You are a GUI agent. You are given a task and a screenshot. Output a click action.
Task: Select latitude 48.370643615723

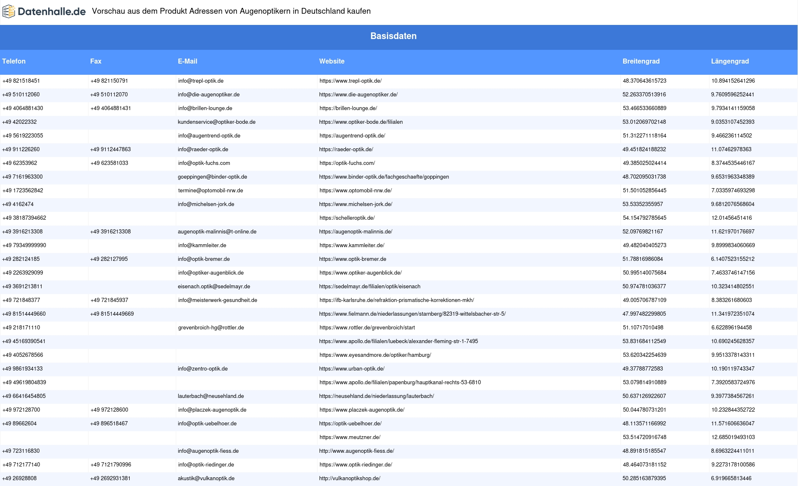tap(645, 81)
